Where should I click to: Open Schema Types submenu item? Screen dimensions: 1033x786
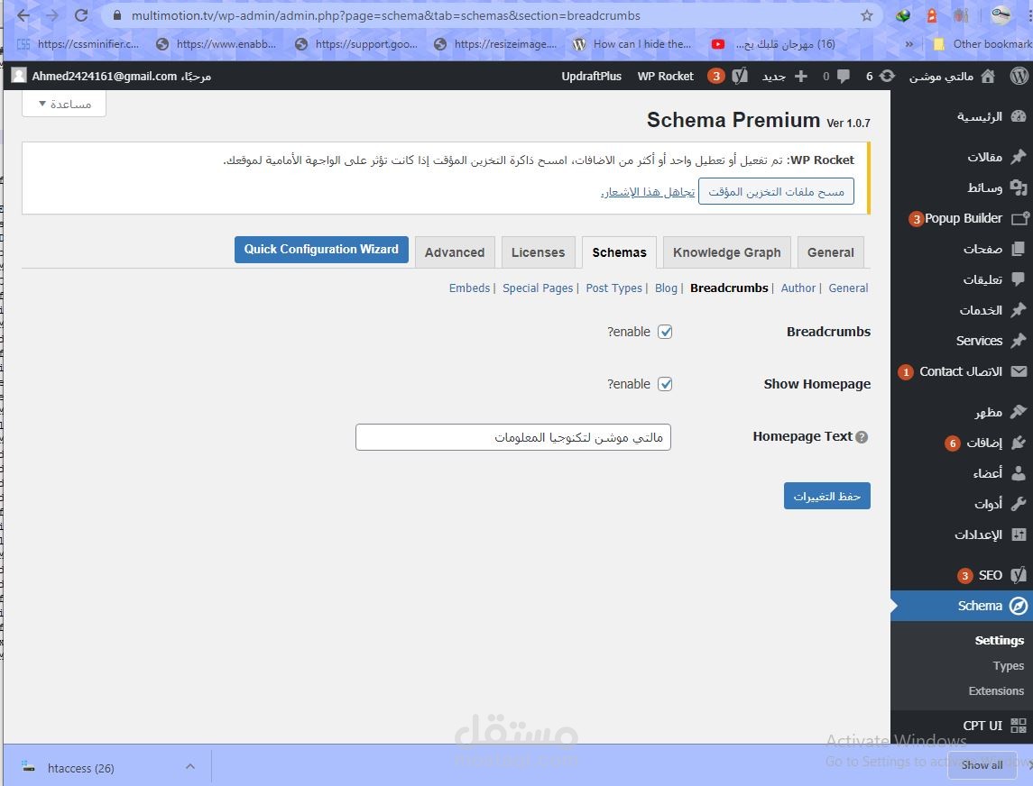click(x=1008, y=665)
